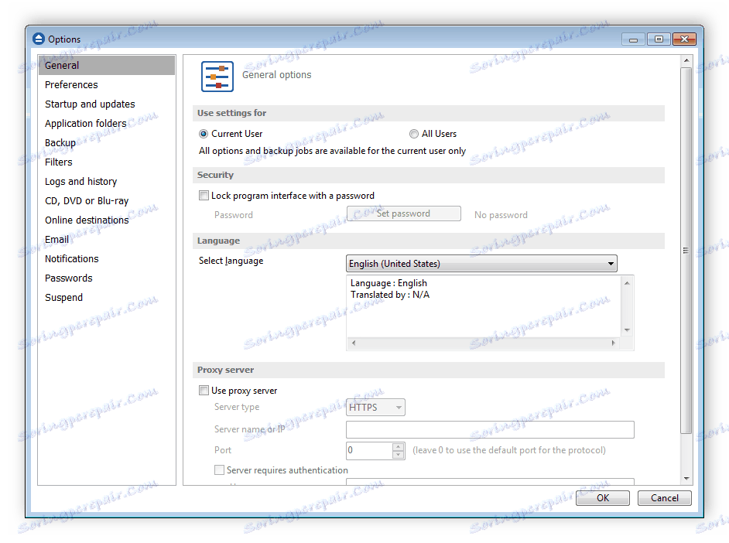Click the Port number field
This screenshot has height=543, width=729.
[370, 450]
